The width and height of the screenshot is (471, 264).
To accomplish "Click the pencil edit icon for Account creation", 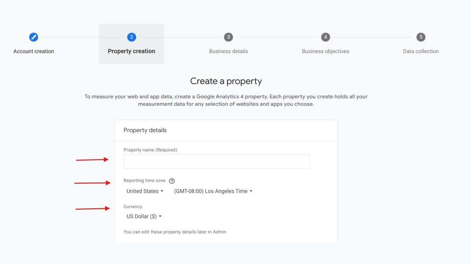I will click(x=34, y=37).
